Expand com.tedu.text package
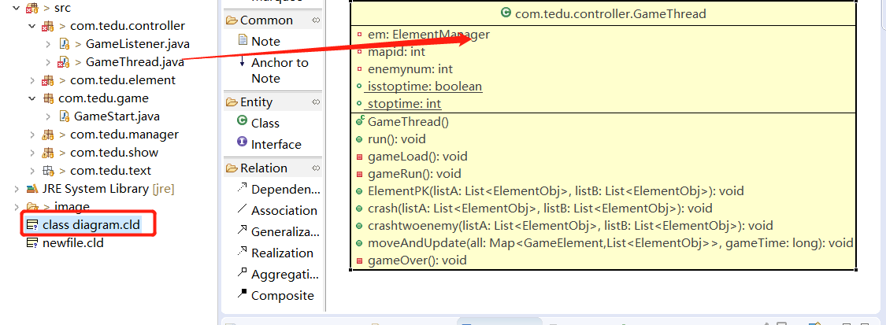Image resolution: width=886 pixels, height=325 pixels. pyautogui.click(x=32, y=171)
